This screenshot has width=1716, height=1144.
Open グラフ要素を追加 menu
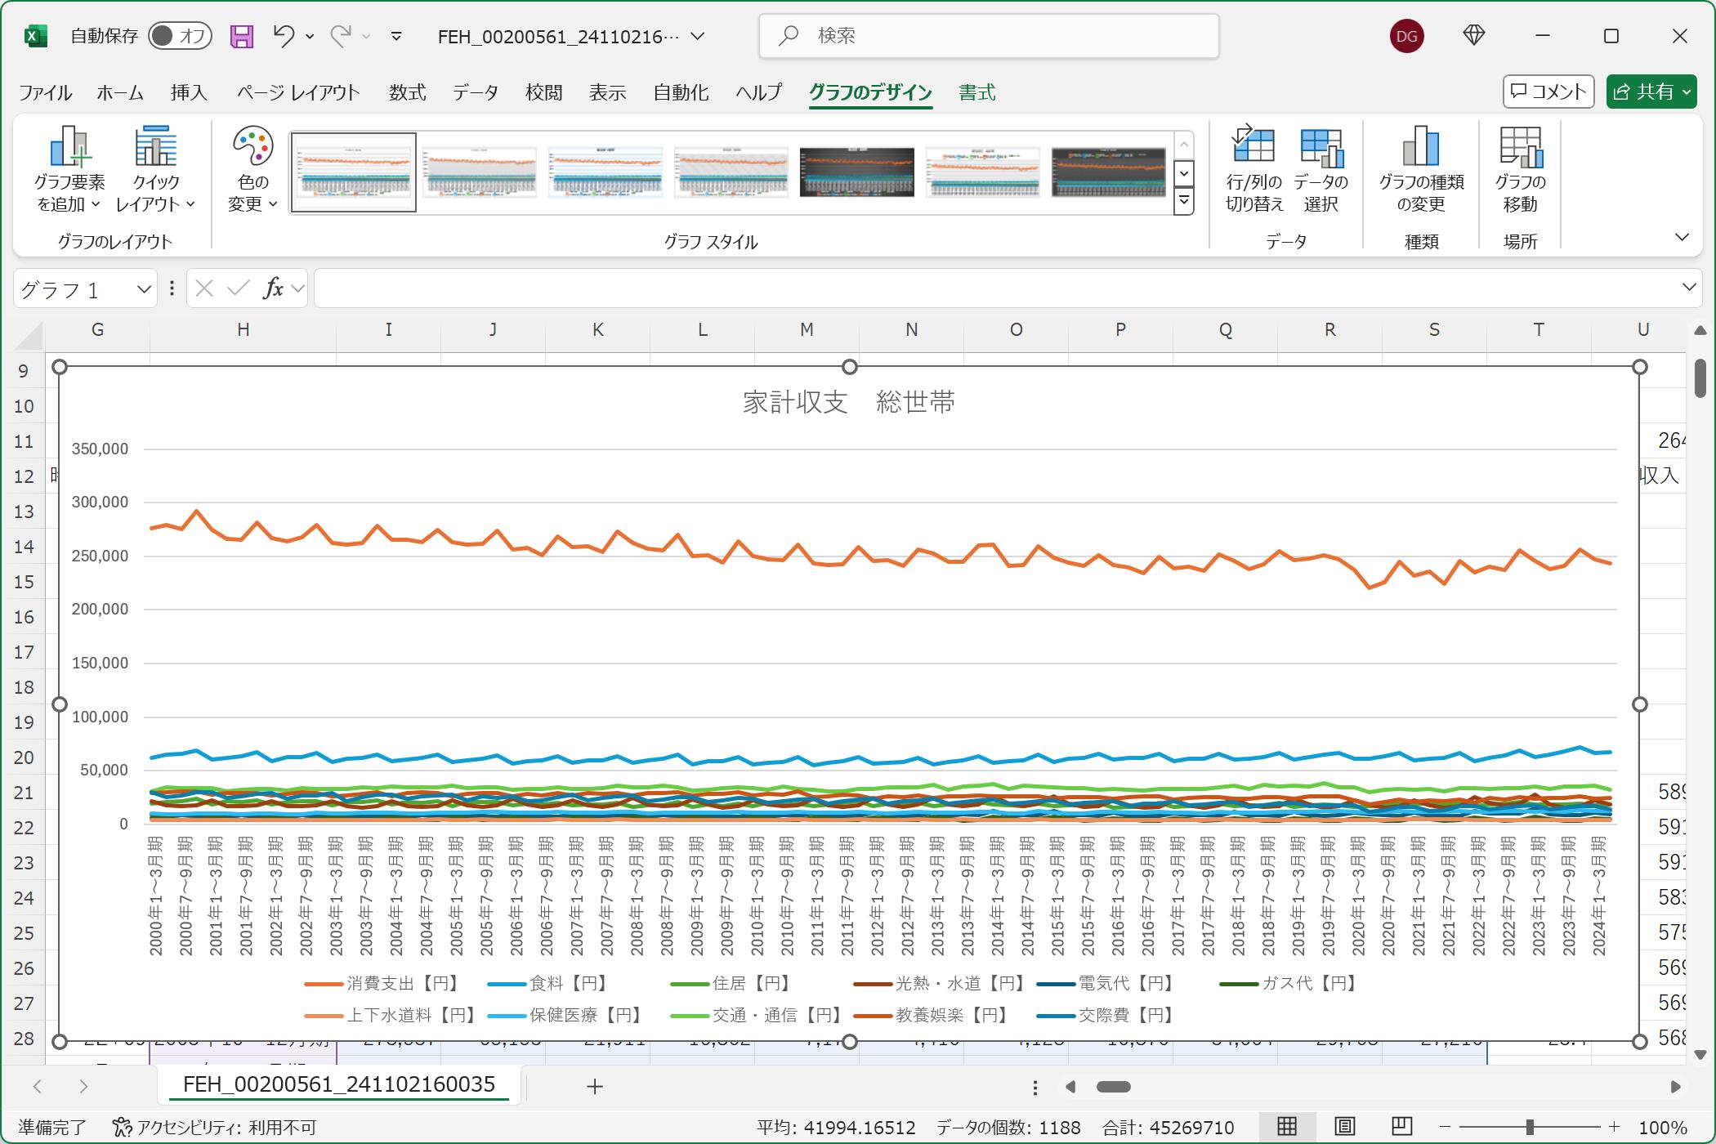pyautogui.click(x=69, y=169)
